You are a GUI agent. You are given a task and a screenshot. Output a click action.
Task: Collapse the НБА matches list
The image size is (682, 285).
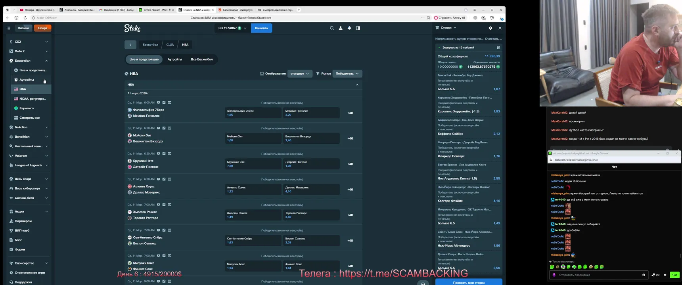(357, 85)
